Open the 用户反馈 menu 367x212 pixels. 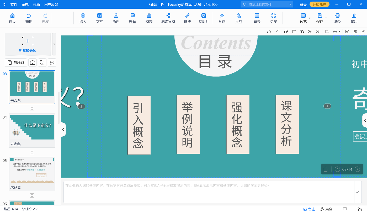51,4
